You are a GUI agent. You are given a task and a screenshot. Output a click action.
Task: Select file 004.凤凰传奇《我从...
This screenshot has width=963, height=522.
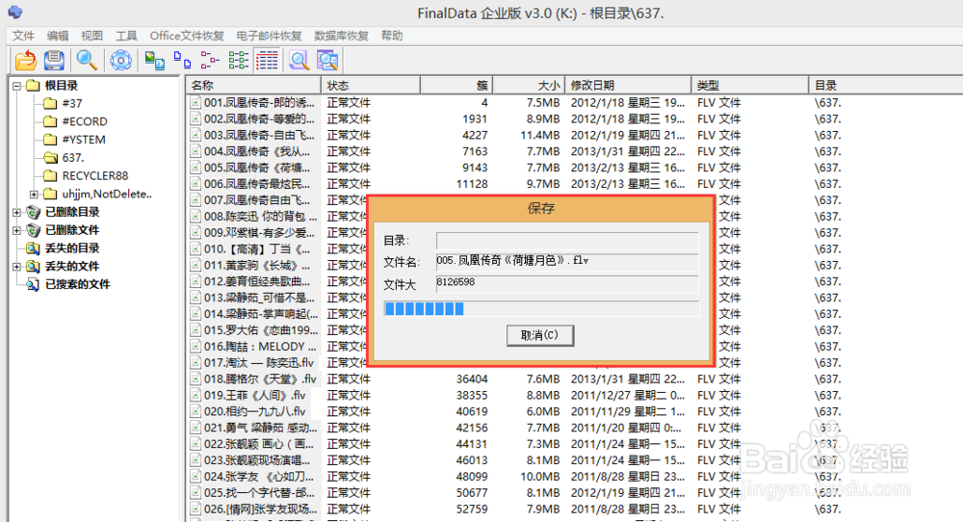point(257,151)
